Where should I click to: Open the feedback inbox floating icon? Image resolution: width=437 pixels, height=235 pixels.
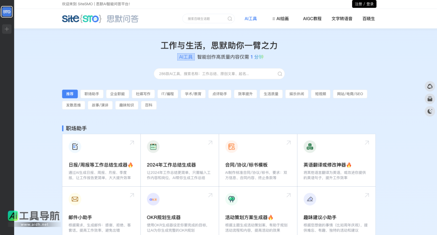(x=430, y=99)
